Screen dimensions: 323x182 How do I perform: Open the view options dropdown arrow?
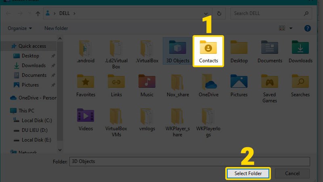[291, 28]
